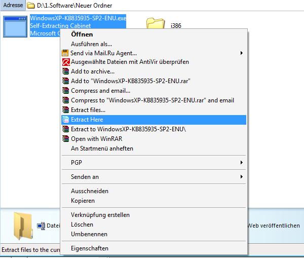Click the Mail.Ru Agent floppy icon
The height and width of the screenshot is (258, 304).
[x=65, y=53]
